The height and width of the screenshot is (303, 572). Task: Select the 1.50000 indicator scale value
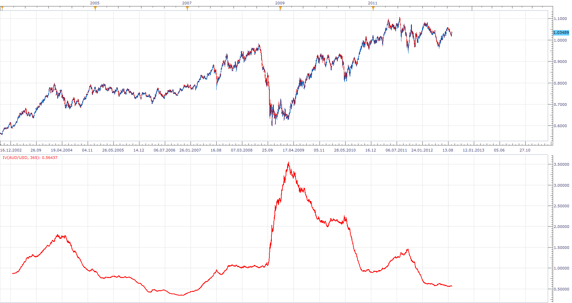click(562, 248)
